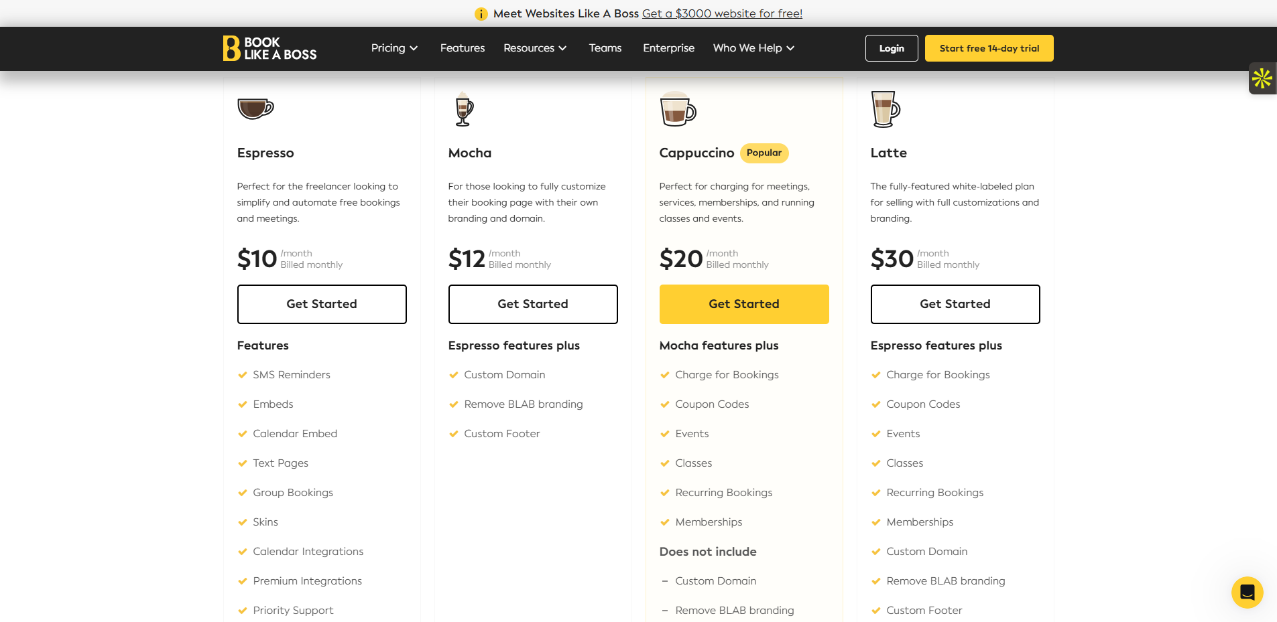1277x622 pixels.
Task: Follow the $3000 website for free link
Action: tap(722, 13)
